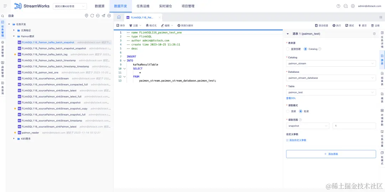385x192 pixels.
Task: Expand the 北海验证 folder
Action: (14, 30)
